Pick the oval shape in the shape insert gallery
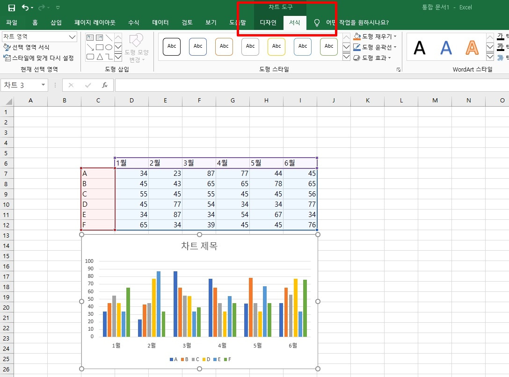Screen dimensions: 509x377 109,47
